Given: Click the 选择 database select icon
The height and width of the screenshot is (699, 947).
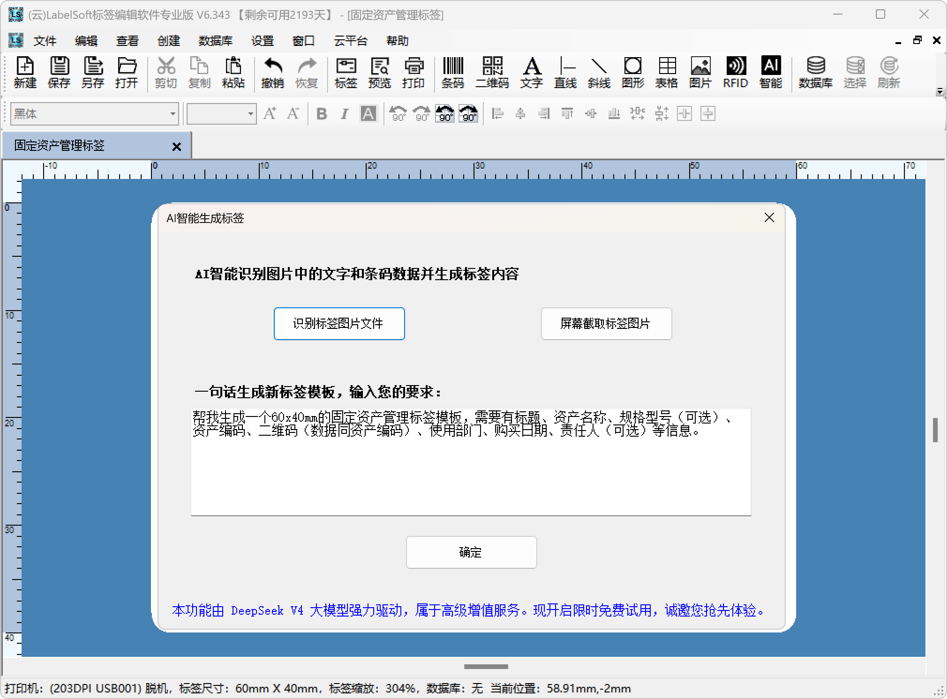Looking at the screenshot, I should 855,72.
